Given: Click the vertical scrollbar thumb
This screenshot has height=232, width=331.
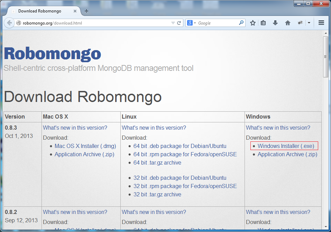Looking at the screenshot, I should [x=326, y=57].
